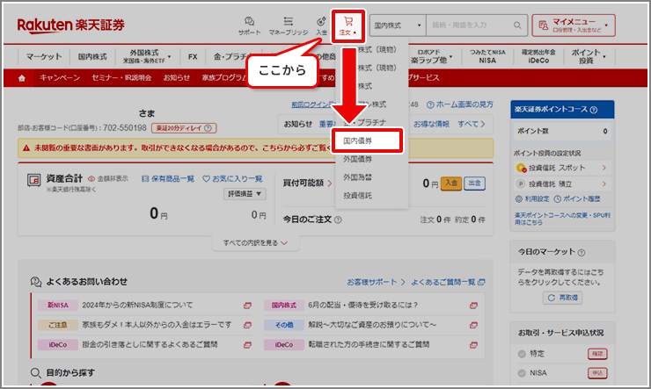Open external link icon for 転職された方 row
This screenshot has width=651, height=389.
[x=473, y=345]
